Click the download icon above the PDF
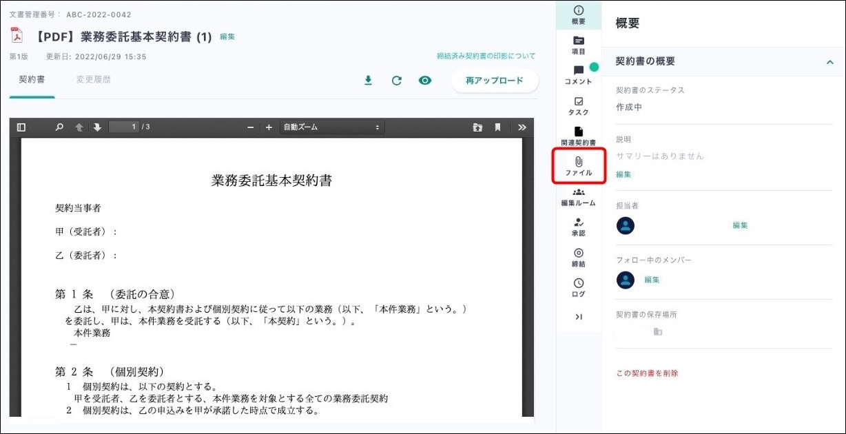Viewport: 846px width, 434px height. point(368,81)
